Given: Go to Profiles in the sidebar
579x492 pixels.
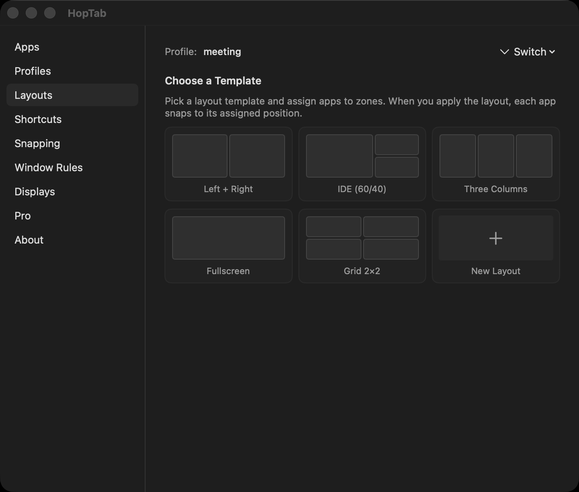Looking at the screenshot, I should click(72, 71).
